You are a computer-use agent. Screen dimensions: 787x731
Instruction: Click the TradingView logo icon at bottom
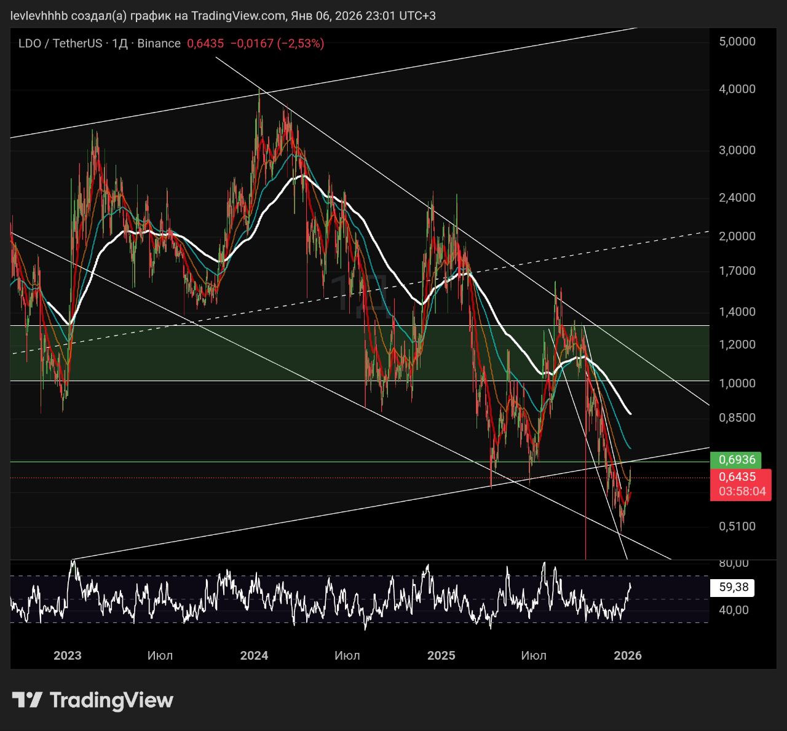click(x=27, y=700)
